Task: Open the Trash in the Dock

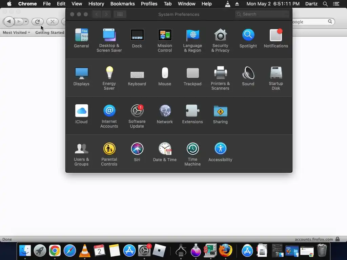Action: click(x=322, y=250)
